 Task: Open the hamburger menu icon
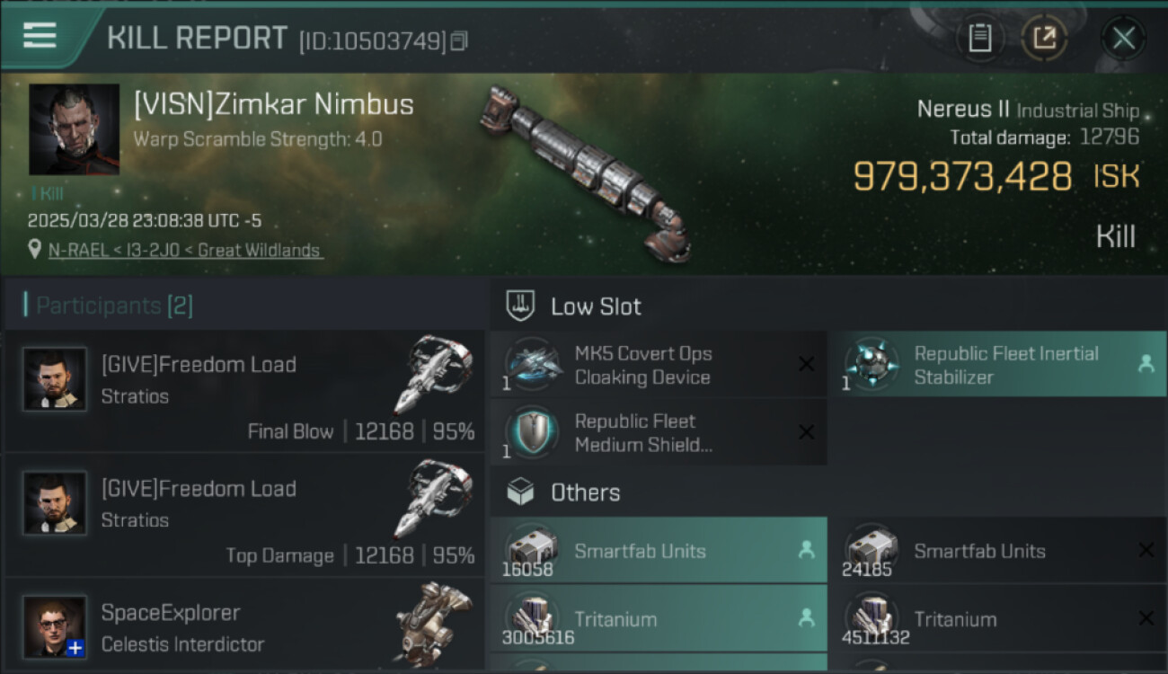(40, 36)
